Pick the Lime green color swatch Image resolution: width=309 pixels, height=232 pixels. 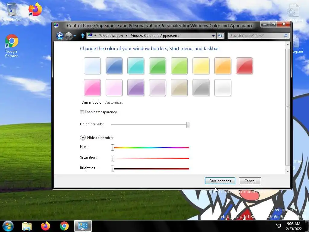[179, 66]
